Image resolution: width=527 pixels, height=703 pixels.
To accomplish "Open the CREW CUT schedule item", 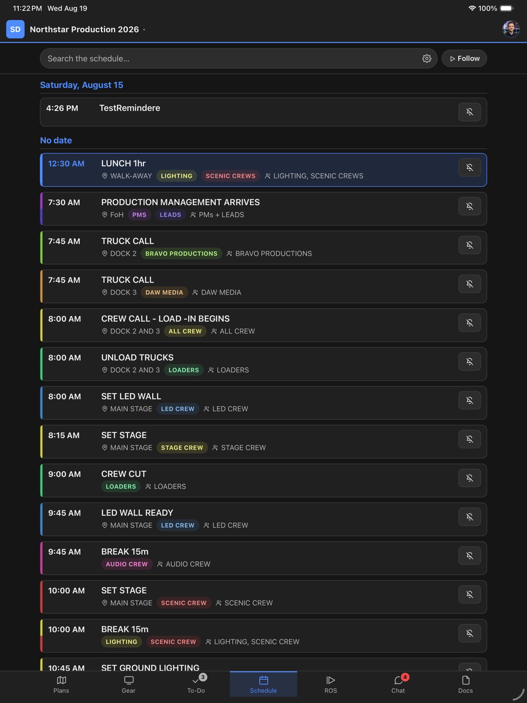I will 263,480.
